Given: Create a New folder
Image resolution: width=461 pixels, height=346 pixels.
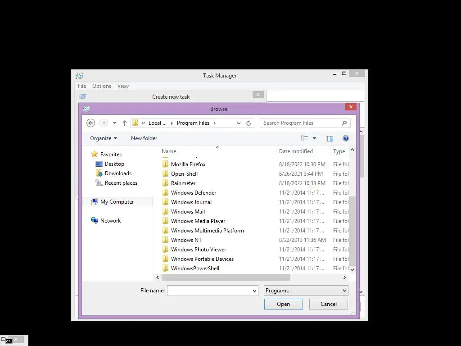Looking at the screenshot, I should click(144, 138).
